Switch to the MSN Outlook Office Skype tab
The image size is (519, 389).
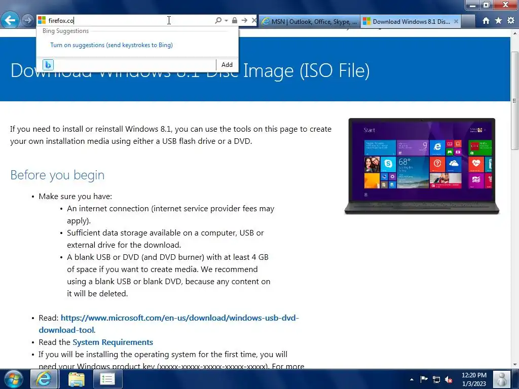[310, 21]
